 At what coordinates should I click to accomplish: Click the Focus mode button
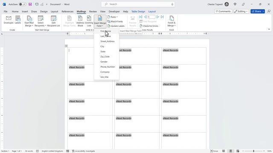tap(214, 151)
